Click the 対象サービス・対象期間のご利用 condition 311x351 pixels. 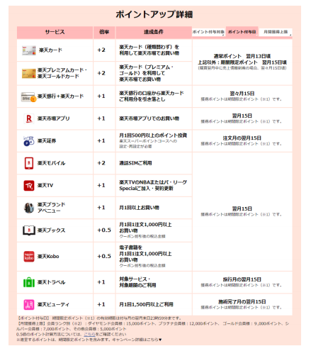click(137, 282)
